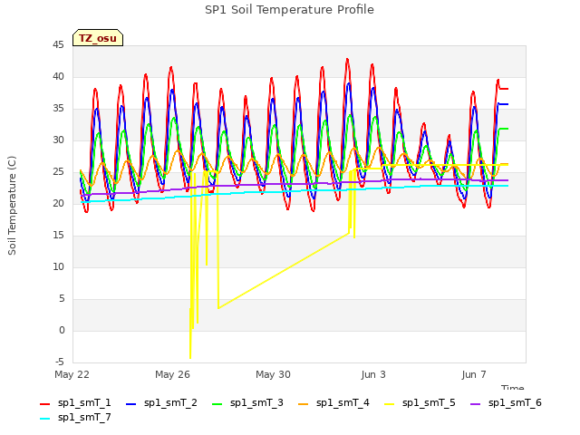Click the 35 y-axis tick label

pos(58,109)
